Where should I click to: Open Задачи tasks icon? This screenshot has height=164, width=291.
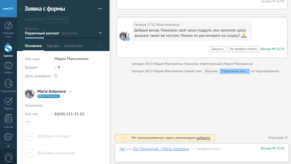pyautogui.click(x=8, y=103)
